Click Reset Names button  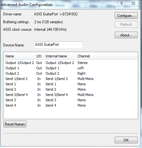click(x=15, y=124)
